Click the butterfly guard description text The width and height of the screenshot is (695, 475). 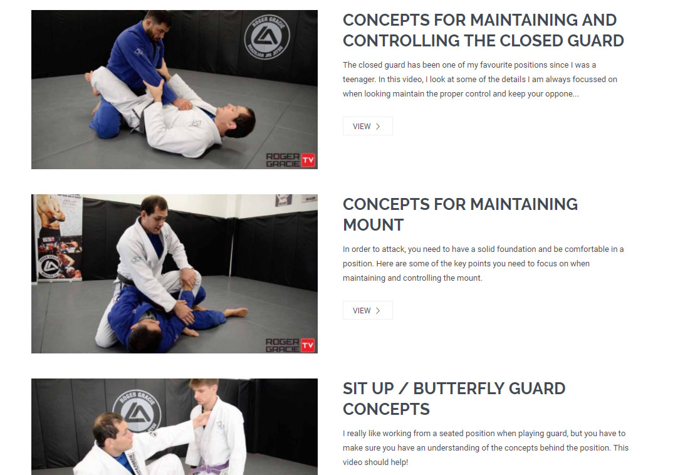point(485,448)
